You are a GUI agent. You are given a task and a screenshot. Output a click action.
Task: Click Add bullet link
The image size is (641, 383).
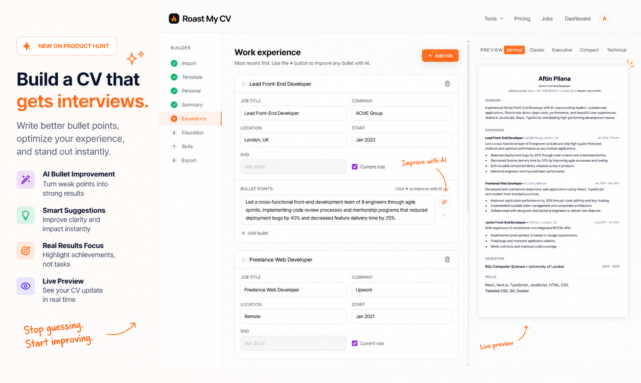click(x=255, y=233)
